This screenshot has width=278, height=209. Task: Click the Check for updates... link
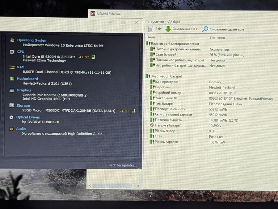tap(122, 165)
